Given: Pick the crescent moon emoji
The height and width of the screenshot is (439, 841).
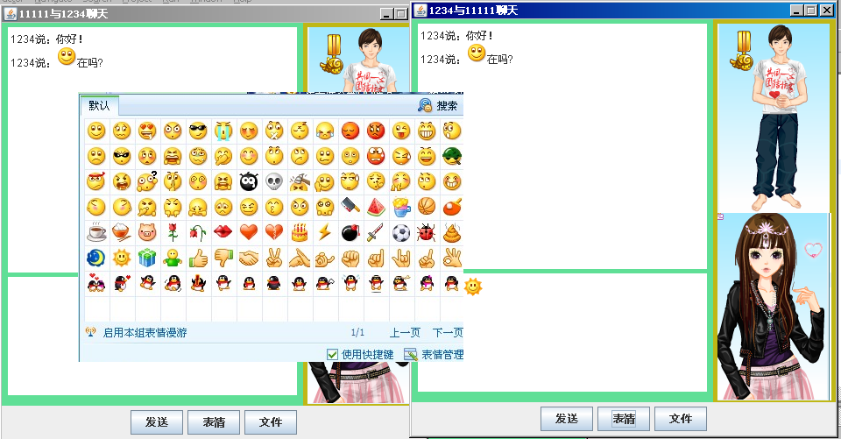Looking at the screenshot, I should [x=96, y=258].
